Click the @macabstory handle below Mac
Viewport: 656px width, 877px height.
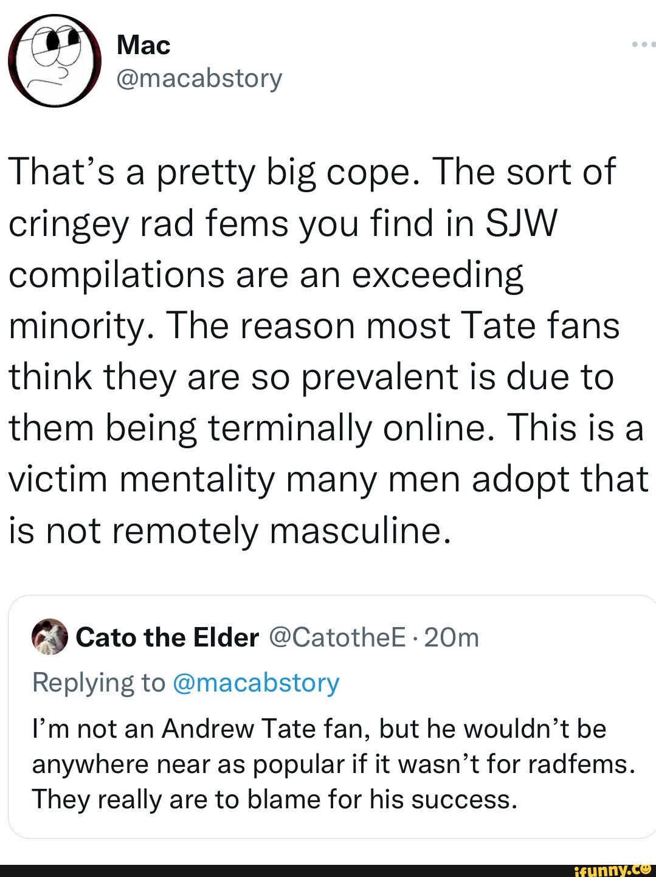pyautogui.click(x=199, y=78)
